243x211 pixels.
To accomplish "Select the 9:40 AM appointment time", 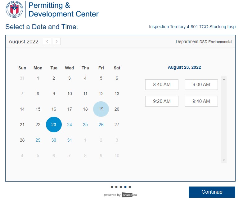I will [201, 101].
